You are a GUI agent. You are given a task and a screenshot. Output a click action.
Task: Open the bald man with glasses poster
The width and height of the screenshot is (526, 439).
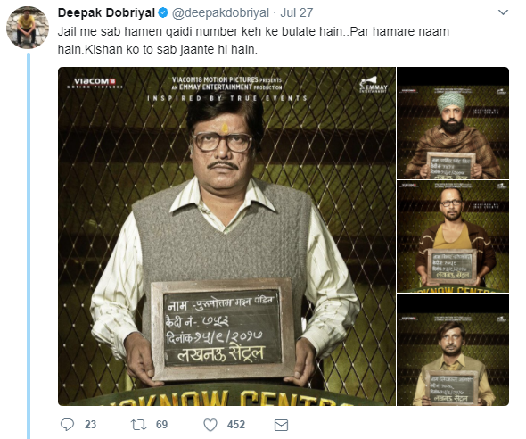pyautogui.click(x=453, y=236)
